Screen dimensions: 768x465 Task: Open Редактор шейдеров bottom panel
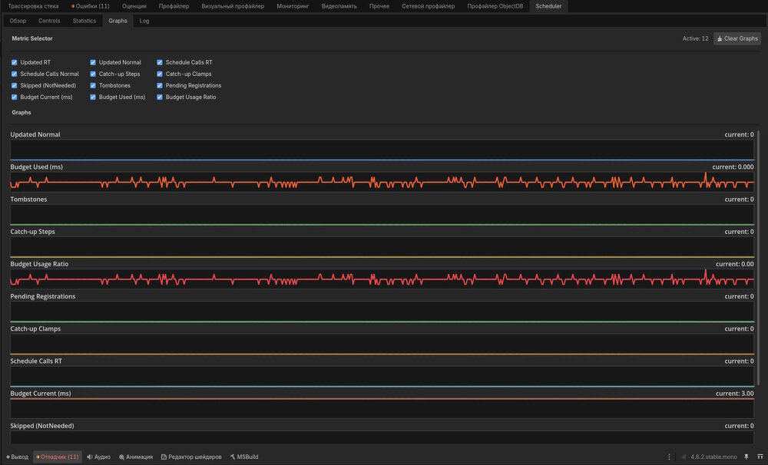[x=191, y=457]
